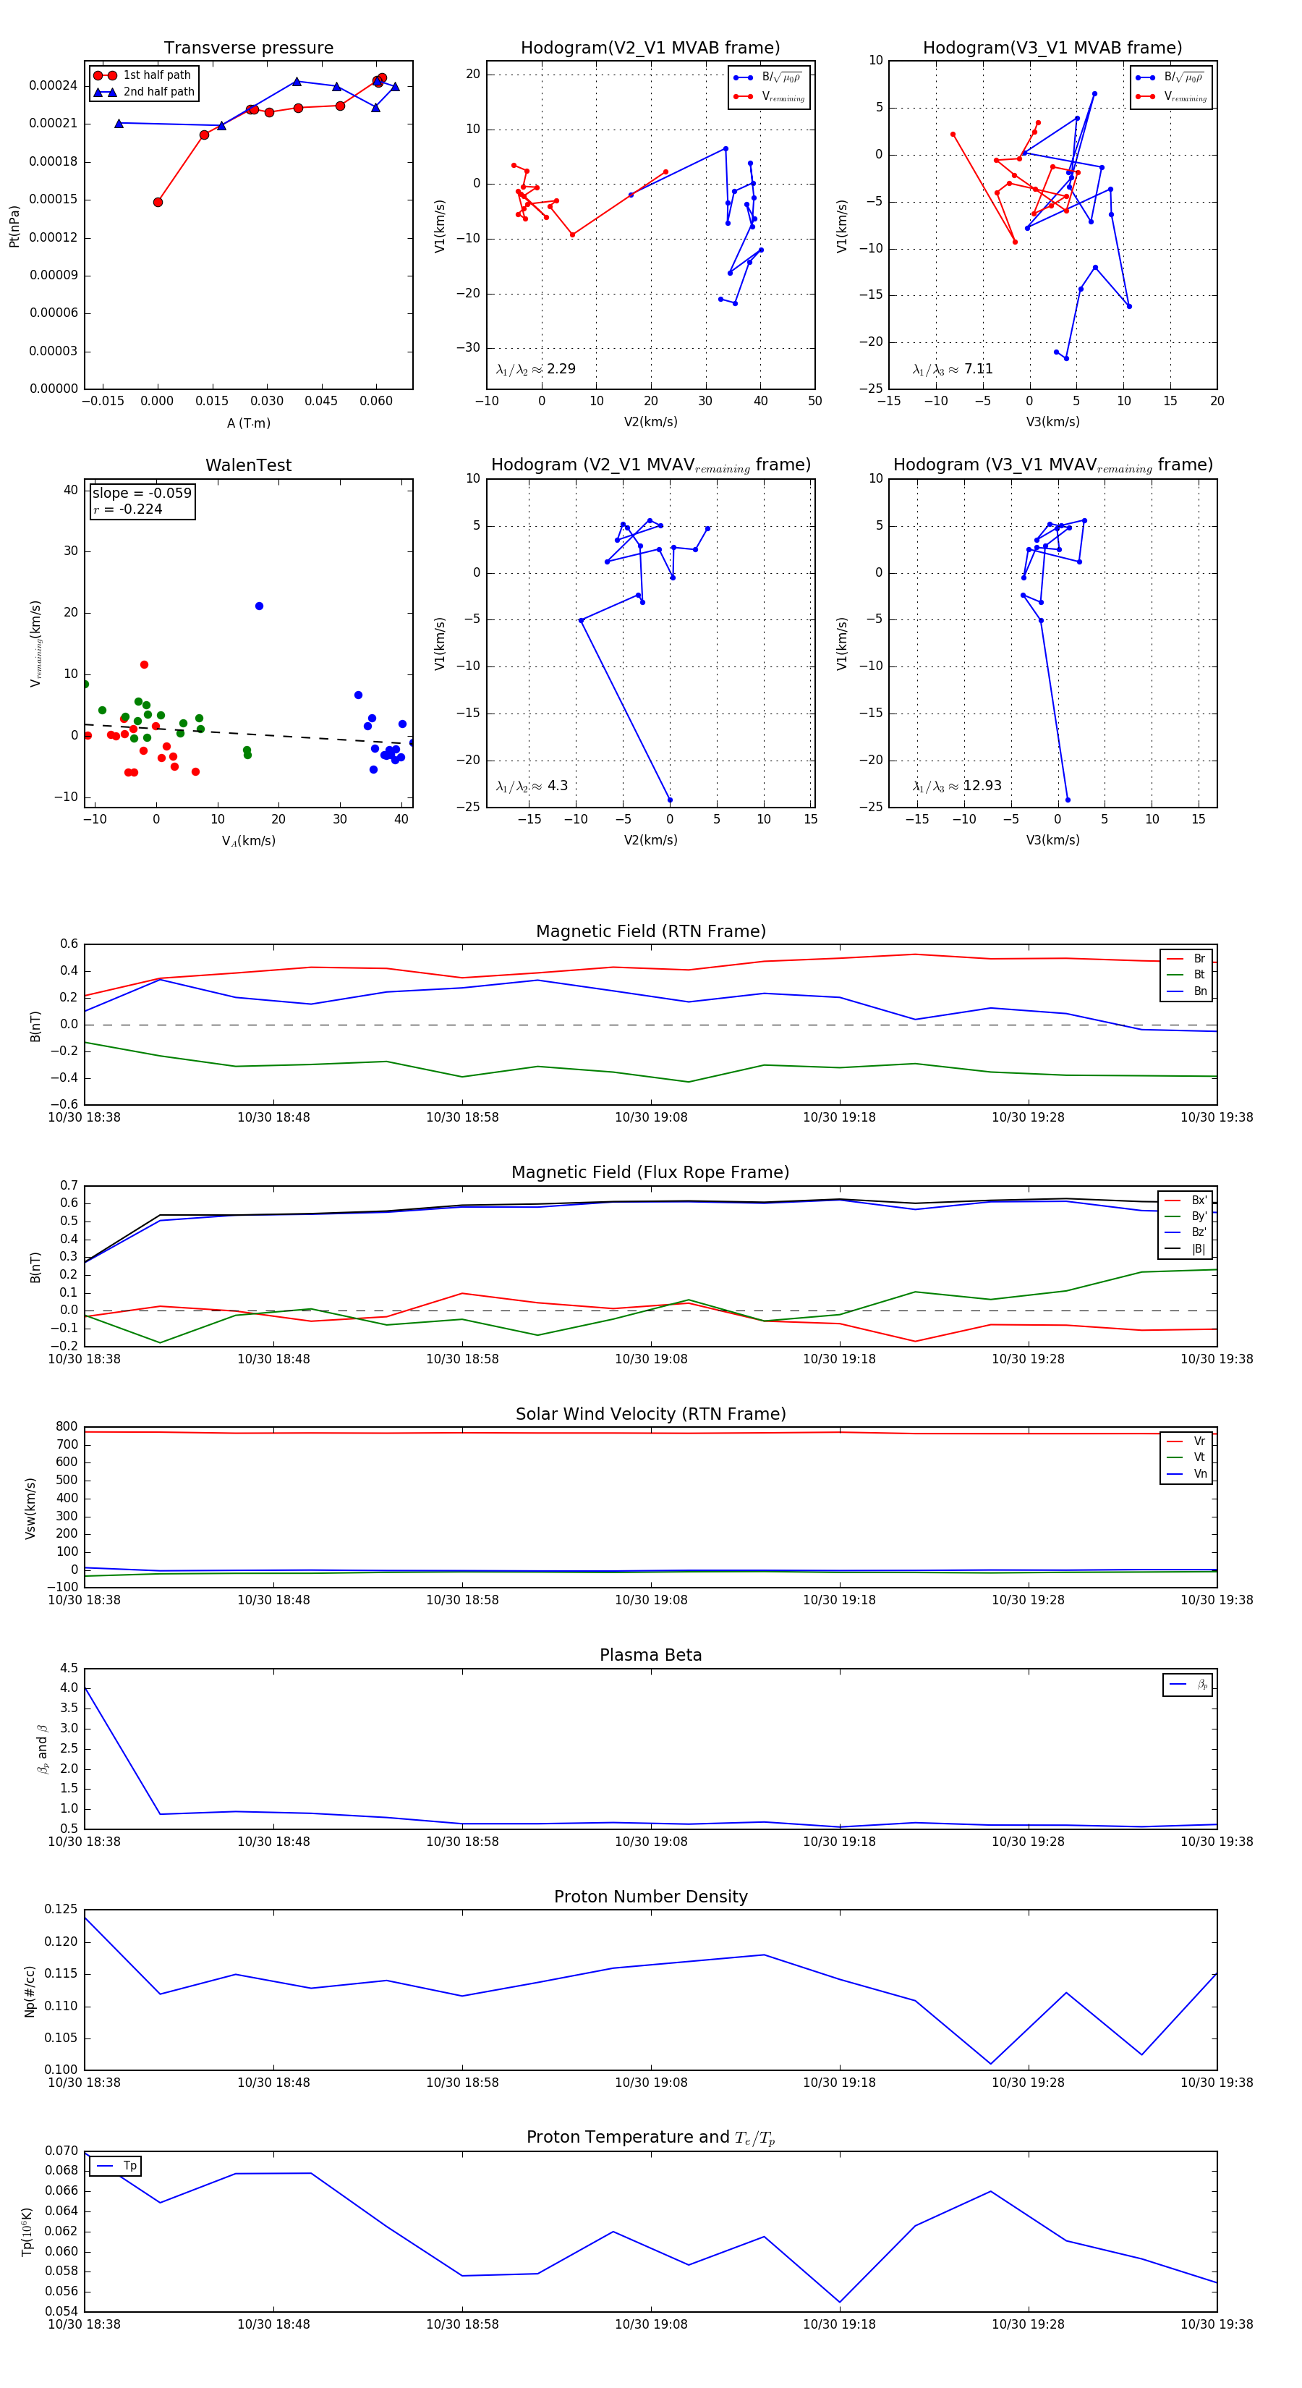
Task: Select the Vn legend entry
Action: point(1186,1474)
